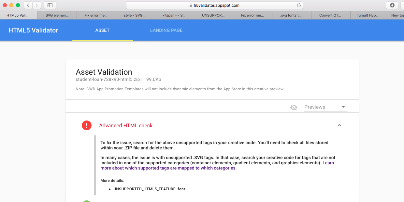Image resolution: width=404 pixels, height=202 pixels.
Task: Collapse the Advanced HTML check section
Action: click(339, 125)
